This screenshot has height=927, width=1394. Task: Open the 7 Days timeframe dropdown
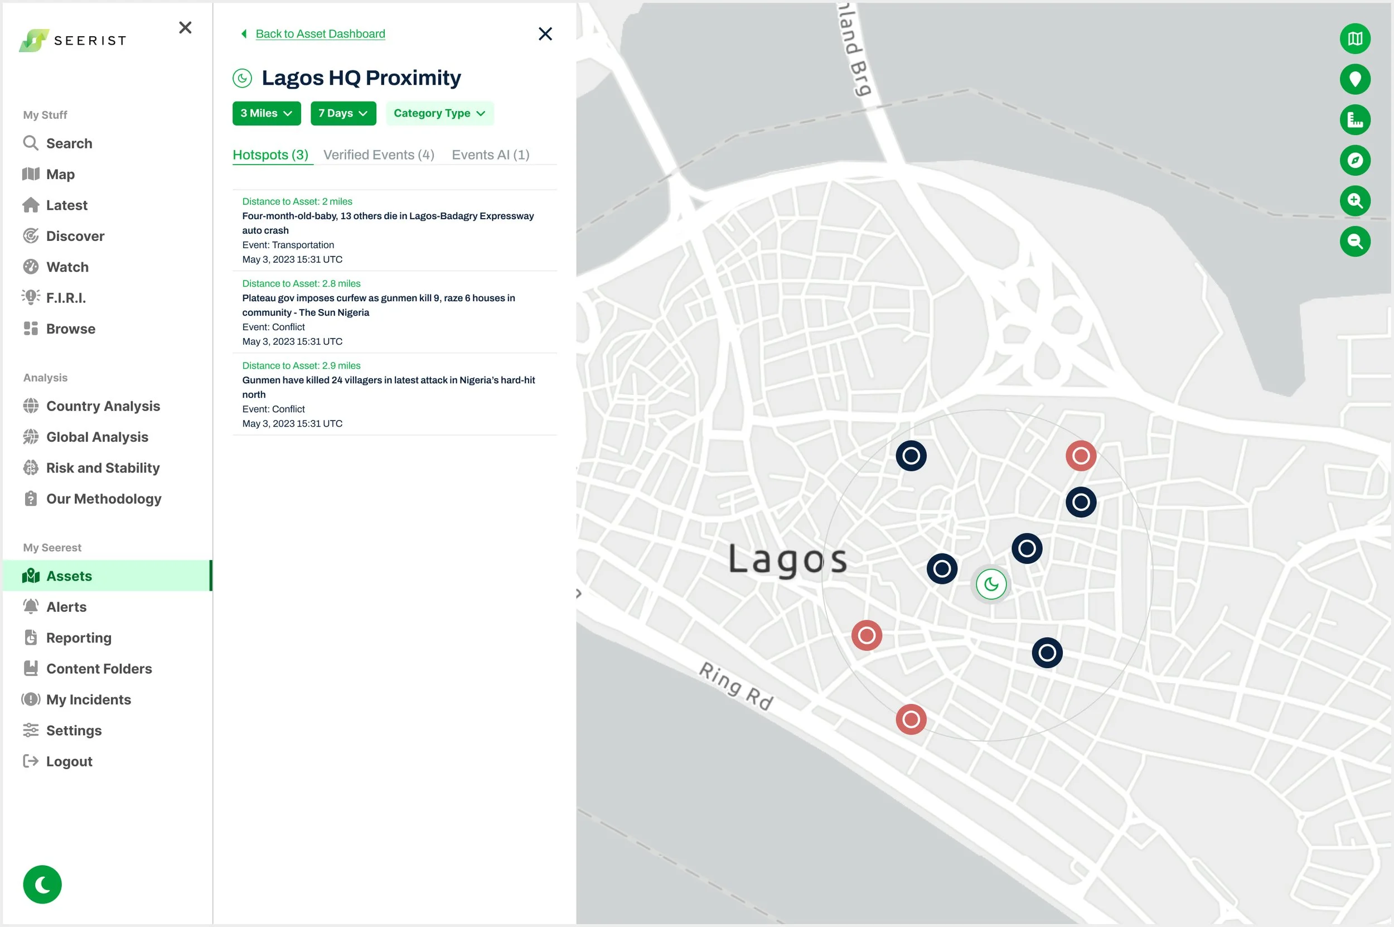click(343, 114)
